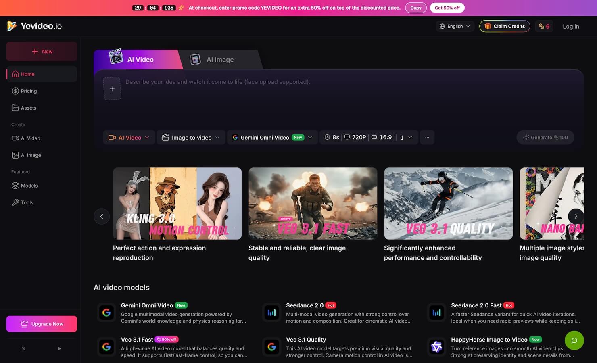Click the credits coin counter showing 6
Image resolution: width=597 pixels, height=363 pixels.
(x=544, y=26)
